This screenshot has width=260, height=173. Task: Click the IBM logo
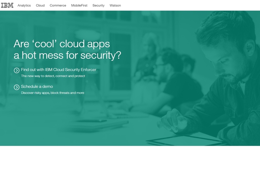click(x=7, y=5)
